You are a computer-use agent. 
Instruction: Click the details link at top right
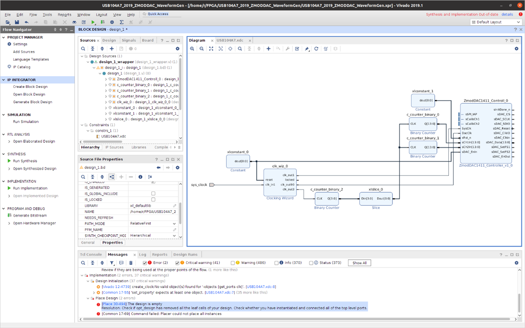pyautogui.click(x=507, y=15)
